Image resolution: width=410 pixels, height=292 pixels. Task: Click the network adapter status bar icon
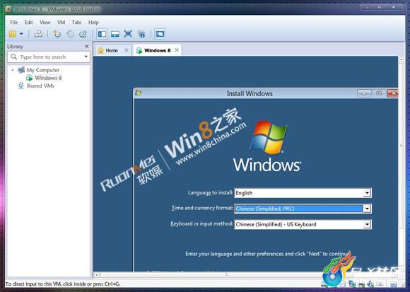pyautogui.click(x=352, y=284)
